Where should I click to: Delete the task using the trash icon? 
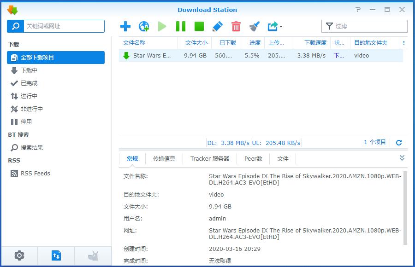click(236, 26)
